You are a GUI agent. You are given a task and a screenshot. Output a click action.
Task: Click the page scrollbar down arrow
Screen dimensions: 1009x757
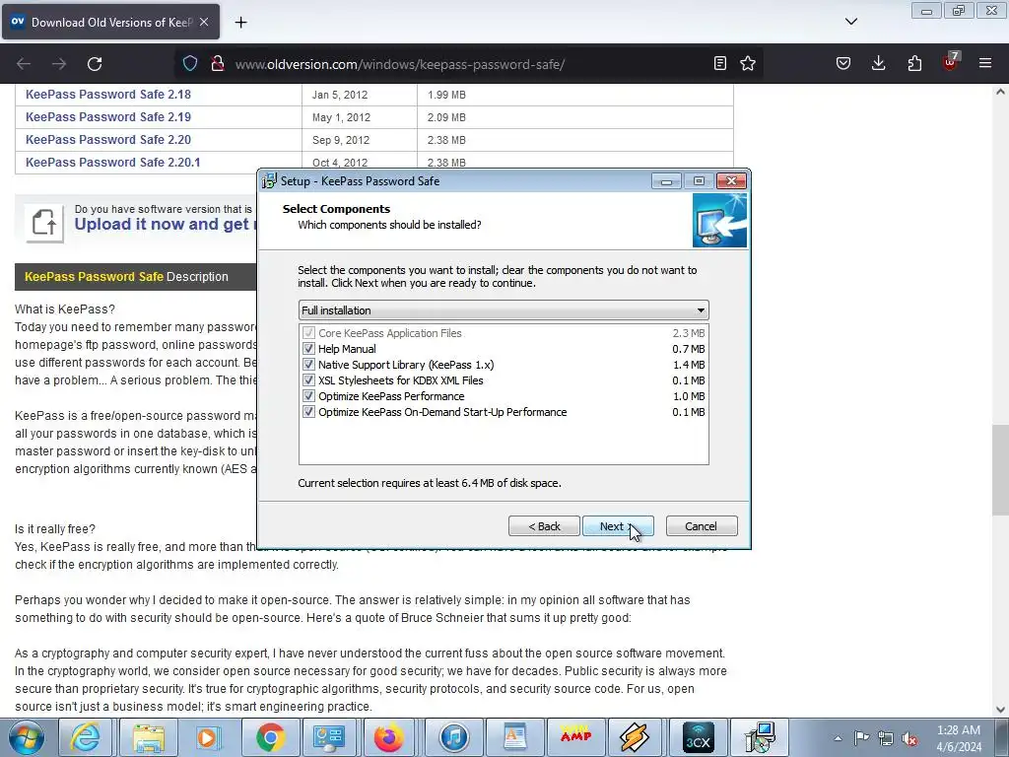[1000, 710]
